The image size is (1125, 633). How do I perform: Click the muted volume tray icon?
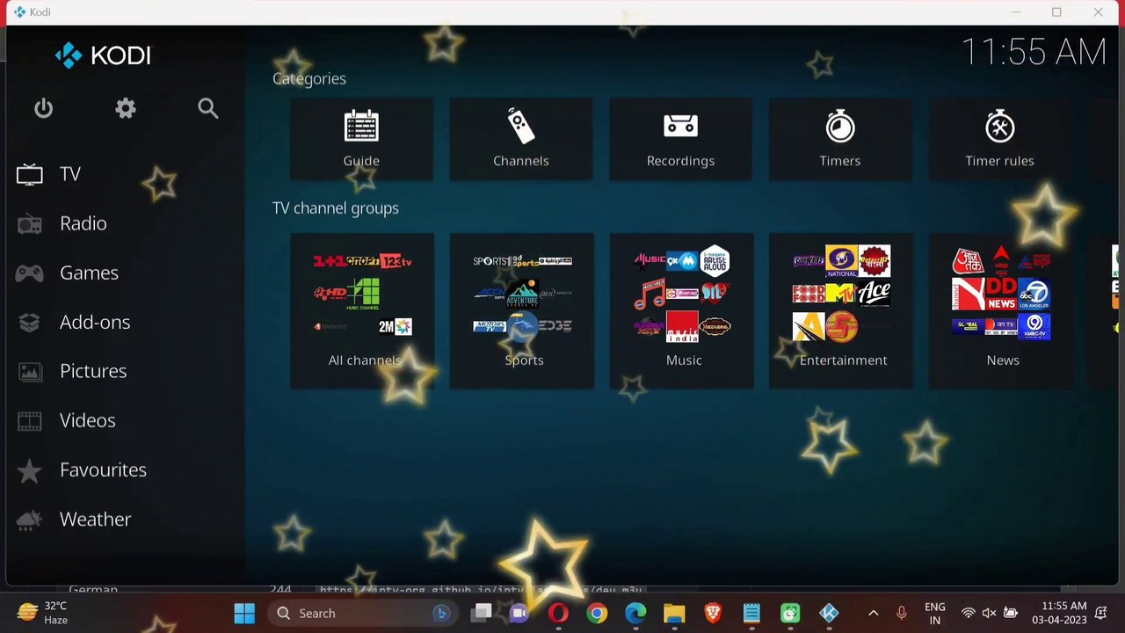tap(990, 613)
